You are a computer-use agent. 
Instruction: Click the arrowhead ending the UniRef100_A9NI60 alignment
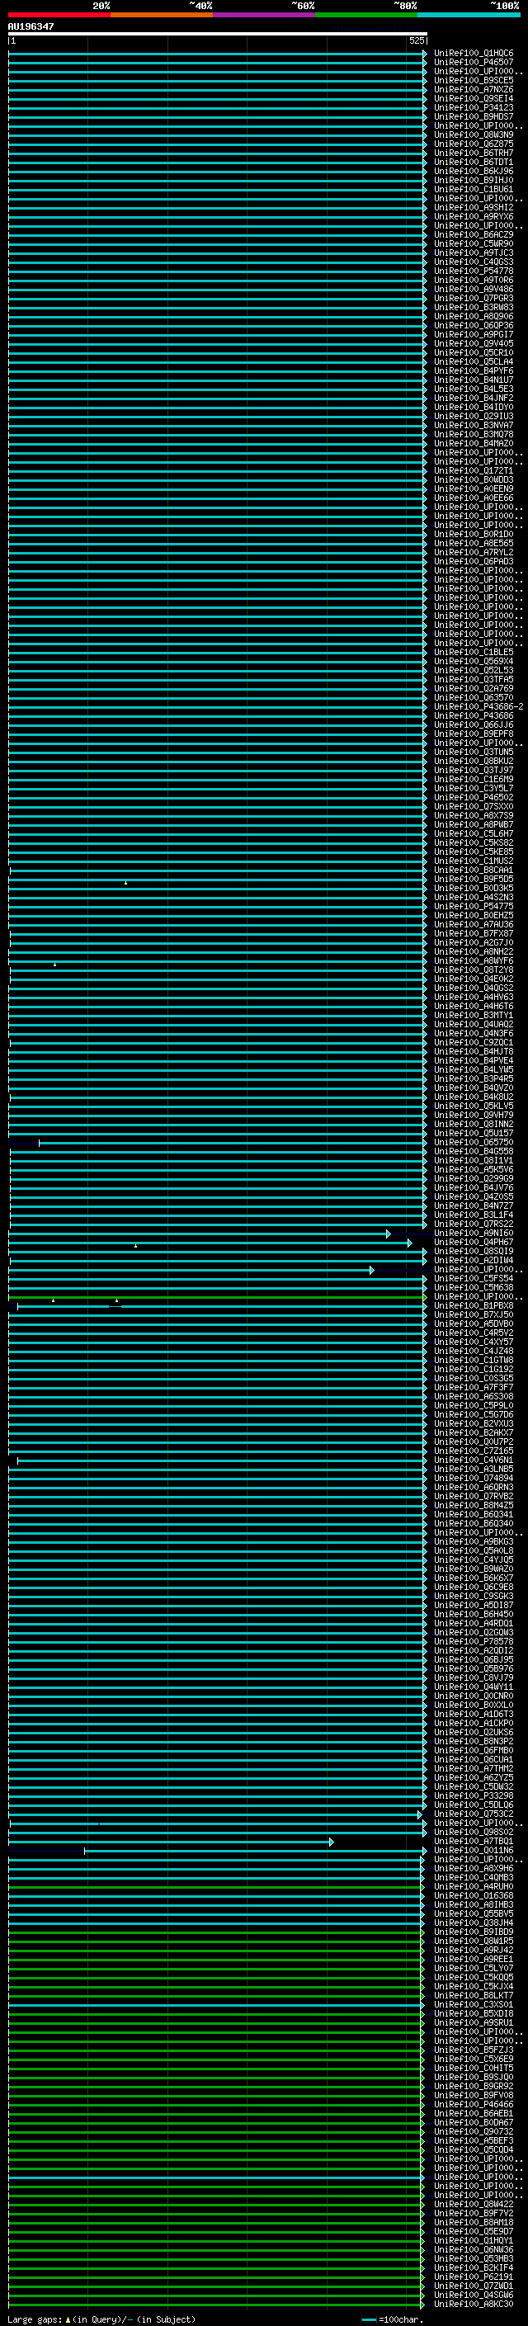(388, 1234)
